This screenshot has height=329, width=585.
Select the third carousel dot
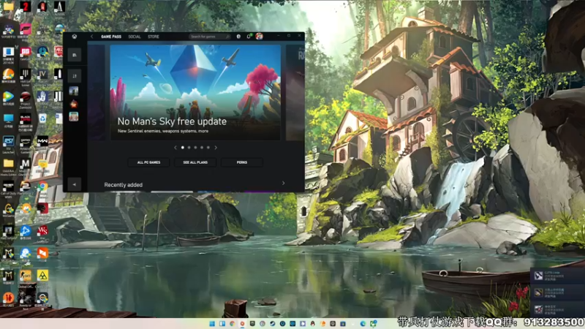pyautogui.click(x=195, y=148)
